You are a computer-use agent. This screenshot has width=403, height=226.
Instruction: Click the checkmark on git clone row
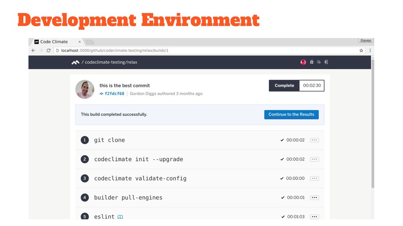click(x=282, y=140)
